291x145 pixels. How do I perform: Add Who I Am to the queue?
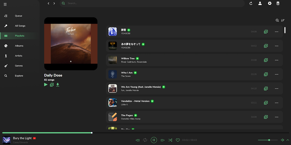coord(266,74)
